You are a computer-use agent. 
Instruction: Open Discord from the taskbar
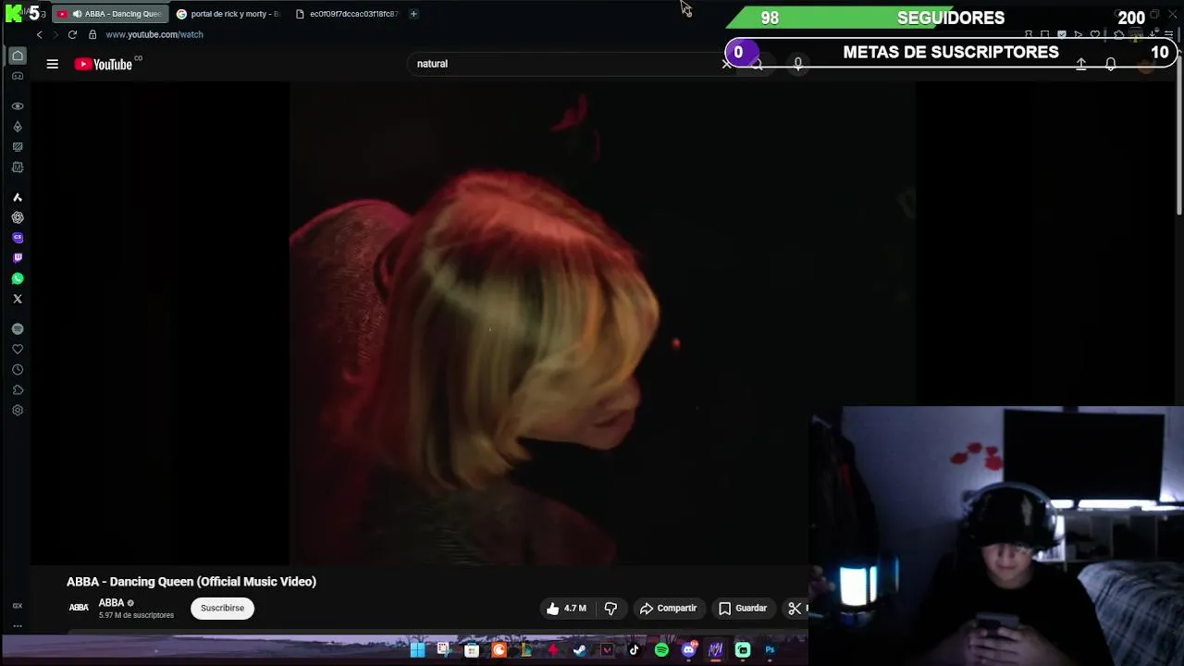(688, 650)
